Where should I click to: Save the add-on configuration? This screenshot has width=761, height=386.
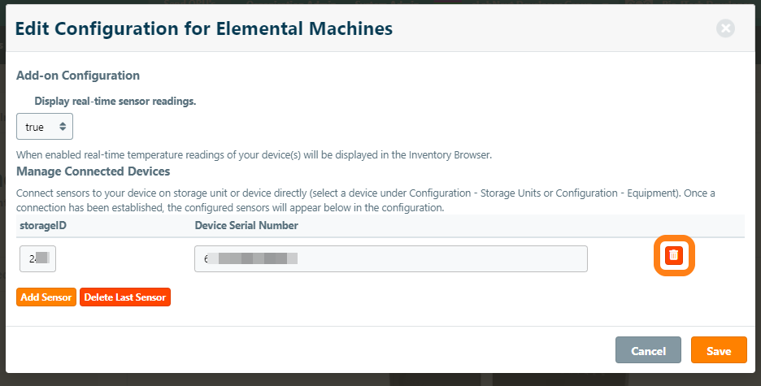point(719,350)
